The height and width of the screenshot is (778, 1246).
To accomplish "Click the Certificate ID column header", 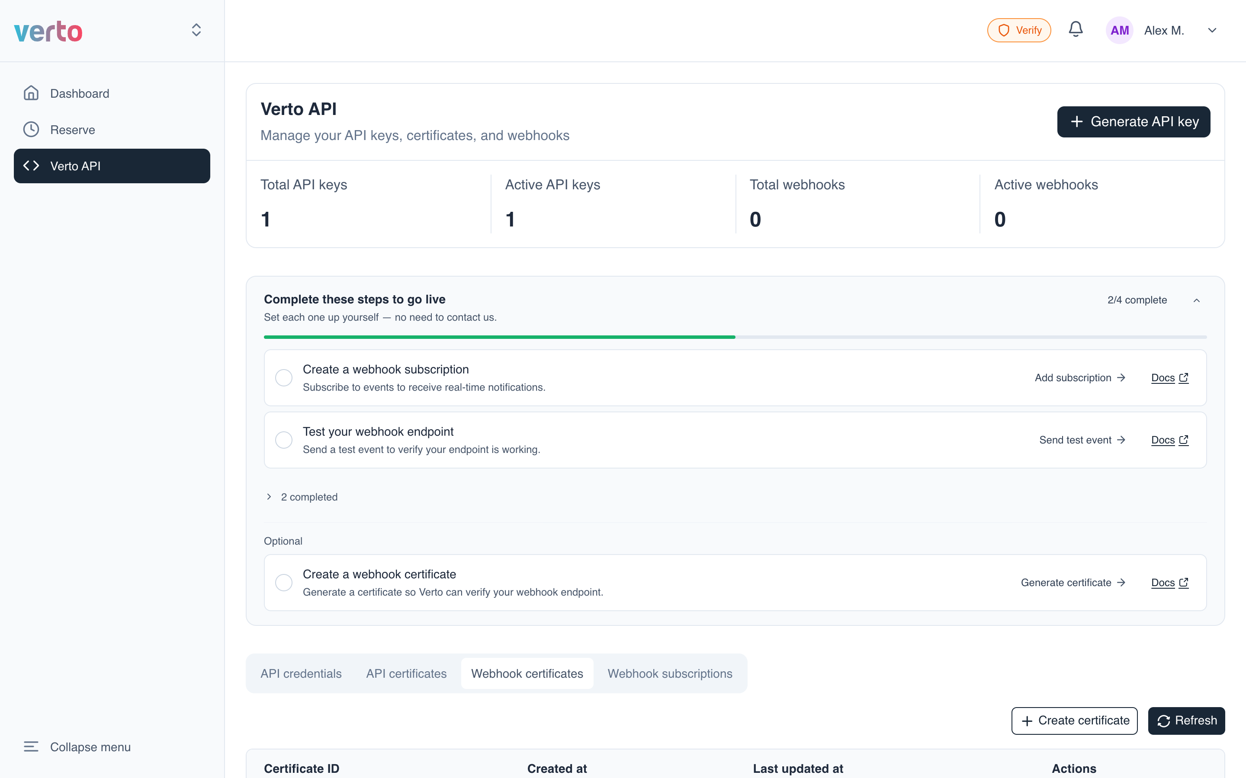I will click(301, 769).
